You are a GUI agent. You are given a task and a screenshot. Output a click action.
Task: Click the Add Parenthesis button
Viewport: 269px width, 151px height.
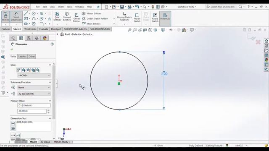pyautogui.click(x=13, y=123)
